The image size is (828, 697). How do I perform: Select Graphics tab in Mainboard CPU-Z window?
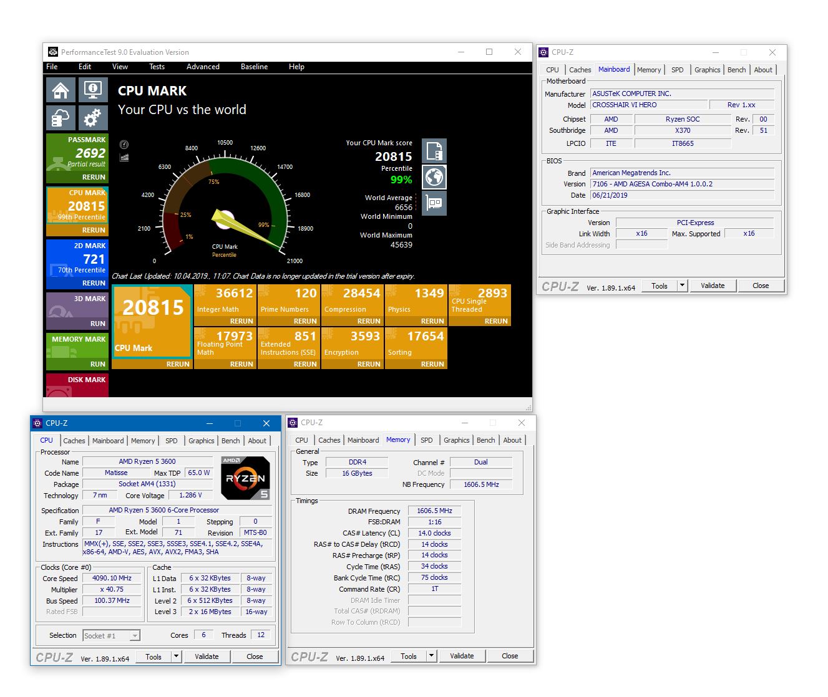[x=707, y=70]
